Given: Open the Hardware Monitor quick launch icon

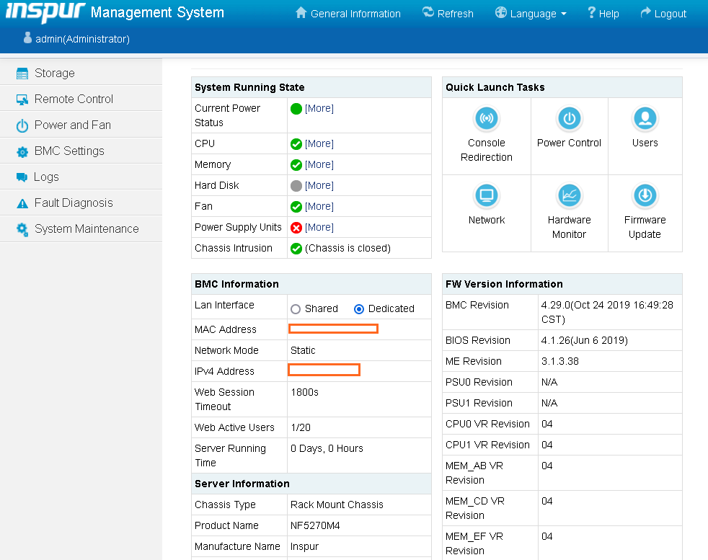Looking at the screenshot, I should [569, 195].
